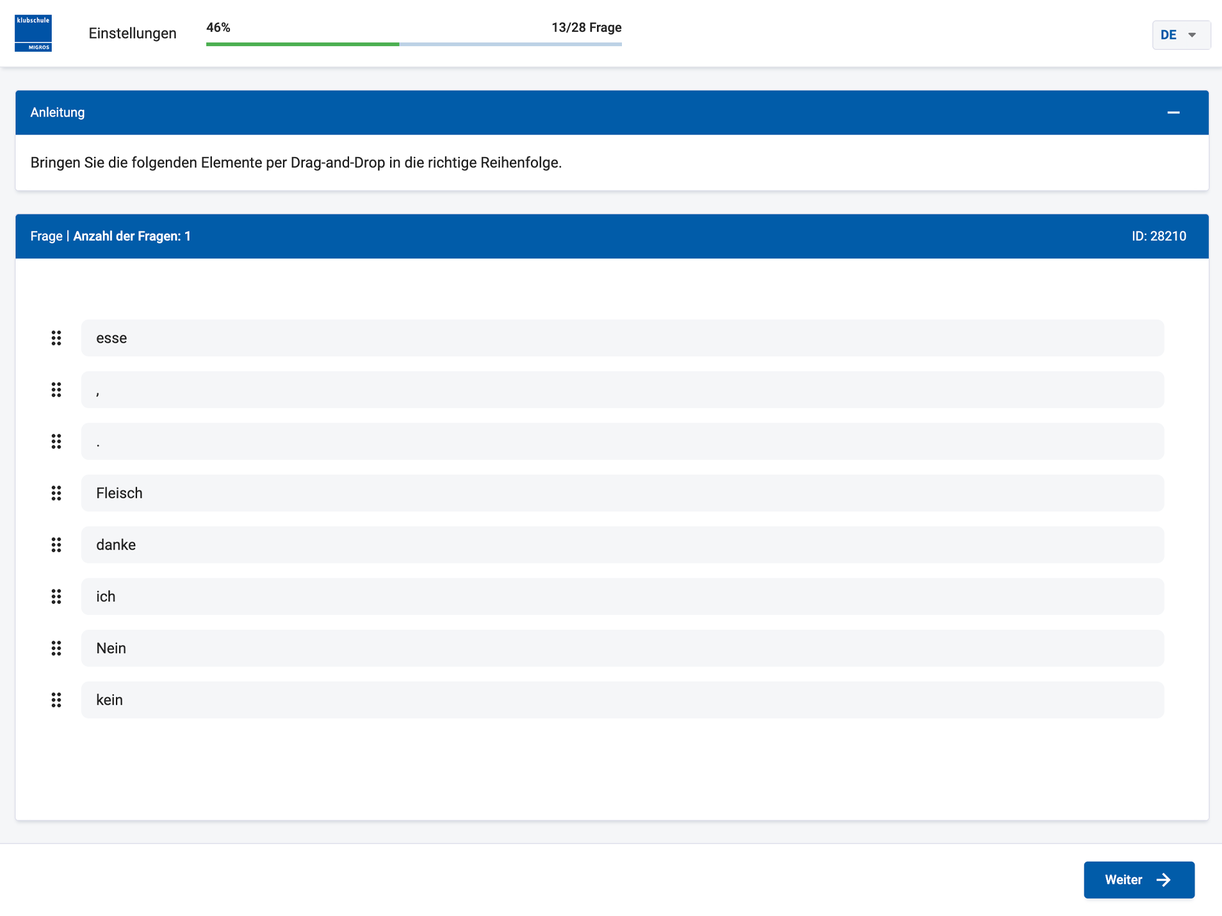1222x916 pixels.
Task: Click drag handle beside the comma item
Action: [x=56, y=389]
